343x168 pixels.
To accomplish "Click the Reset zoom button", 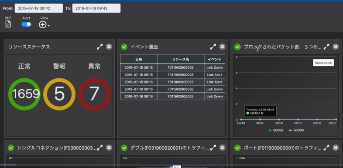I will click(323, 63).
